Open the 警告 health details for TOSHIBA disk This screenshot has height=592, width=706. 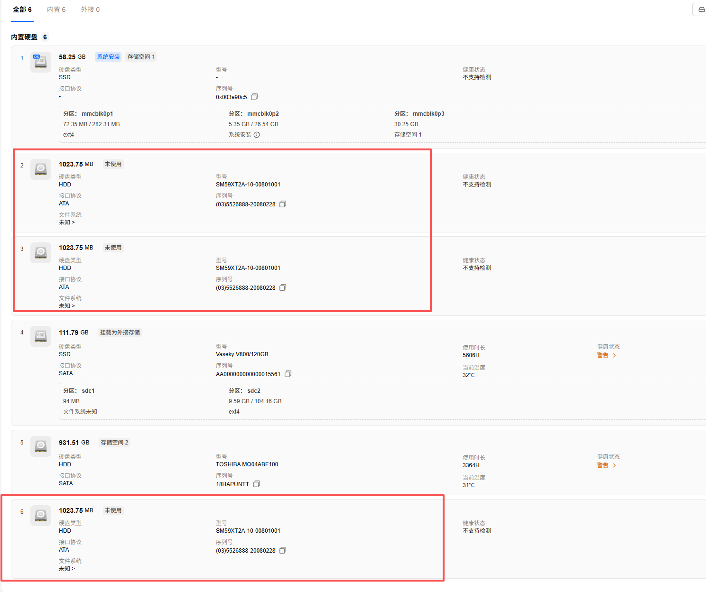click(x=606, y=465)
